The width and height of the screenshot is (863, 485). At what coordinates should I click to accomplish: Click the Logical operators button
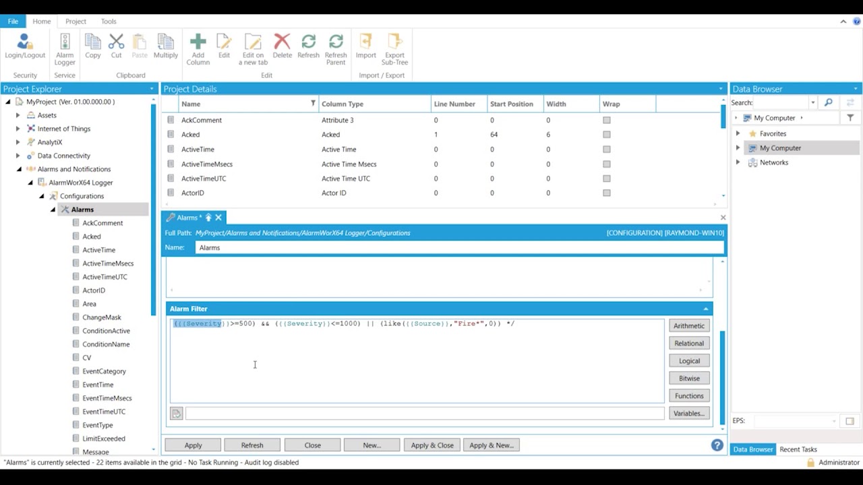tap(689, 361)
